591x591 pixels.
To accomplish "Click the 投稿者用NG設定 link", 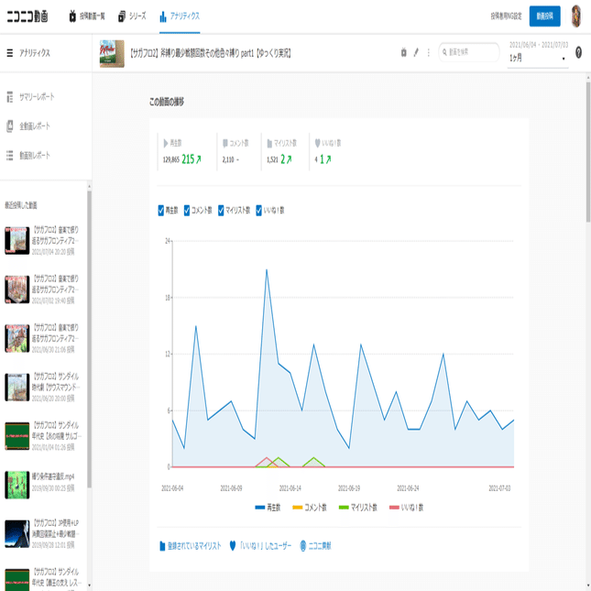I will point(506,16).
